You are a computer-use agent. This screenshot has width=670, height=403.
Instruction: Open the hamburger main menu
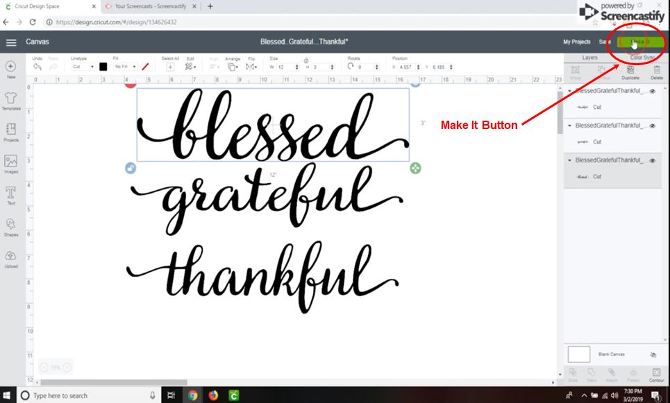pyautogui.click(x=11, y=42)
